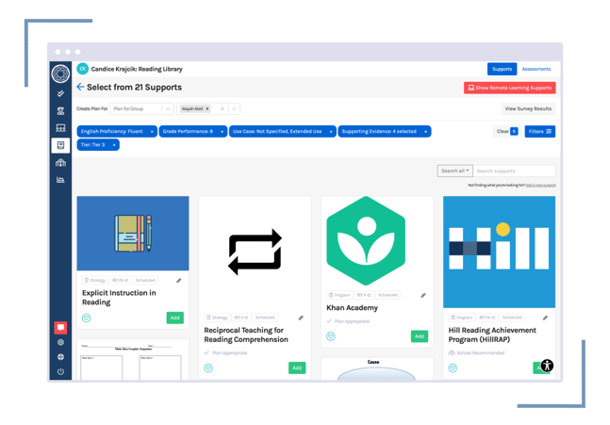Click Show Remote Learning Supports button

pos(510,88)
